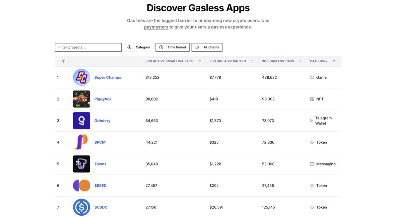Click the 313,252 active wallets value
Viewport: 398px width, 217px height.
tap(152, 77)
